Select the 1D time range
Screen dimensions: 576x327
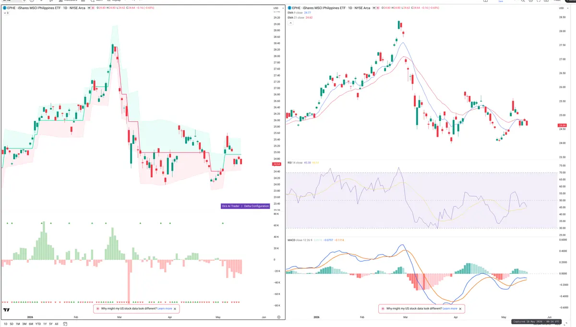(x=5, y=324)
